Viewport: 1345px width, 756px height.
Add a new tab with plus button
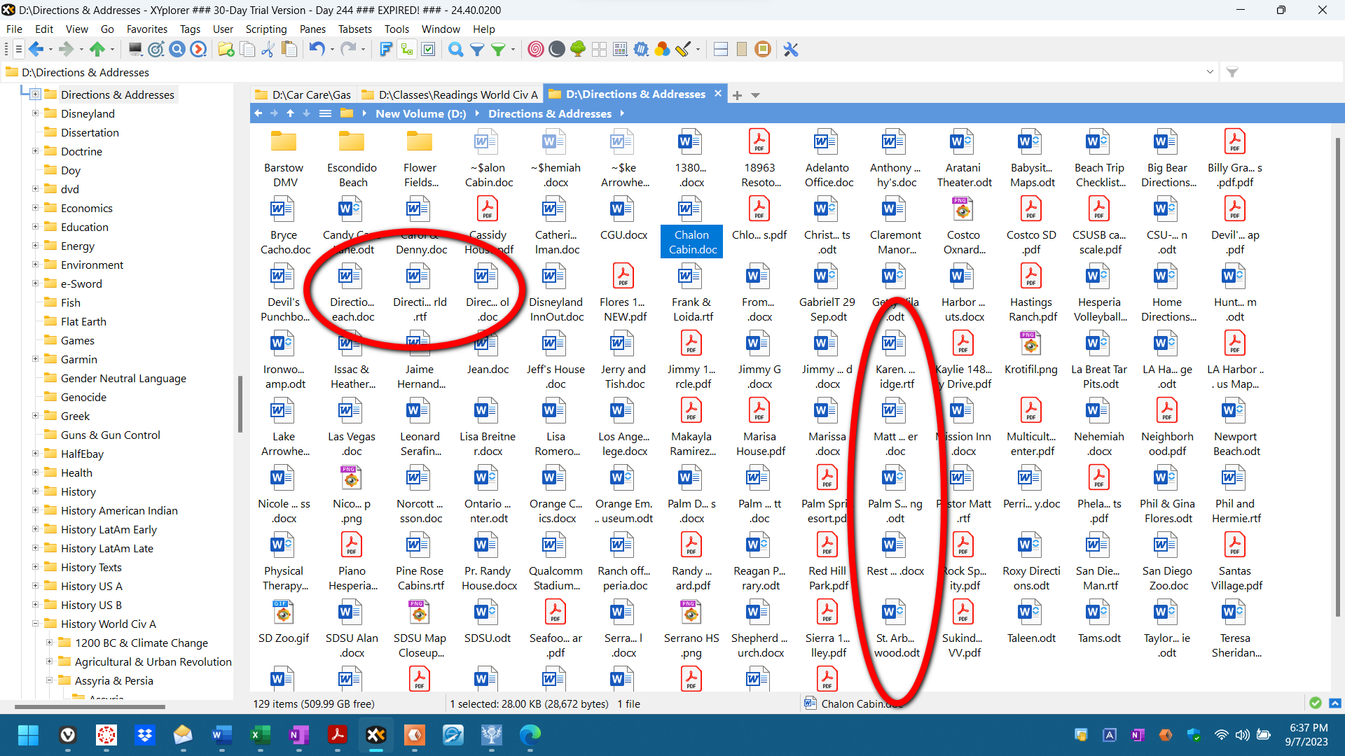[x=737, y=95]
